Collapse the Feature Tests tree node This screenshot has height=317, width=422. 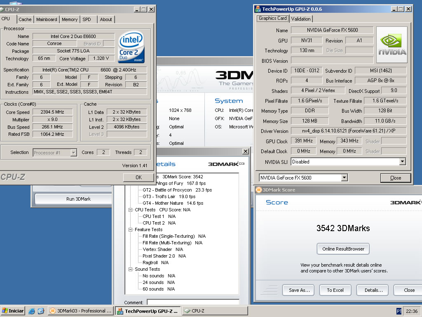pyautogui.click(x=131, y=229)
